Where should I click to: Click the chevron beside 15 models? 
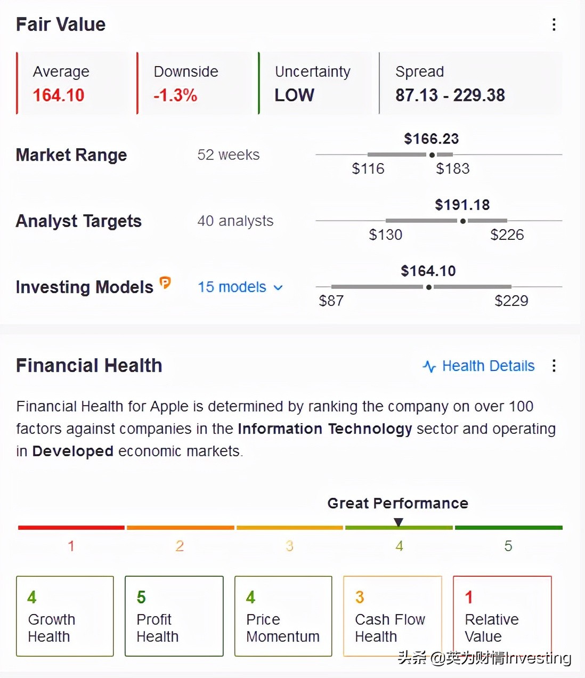tap(278, 288)
